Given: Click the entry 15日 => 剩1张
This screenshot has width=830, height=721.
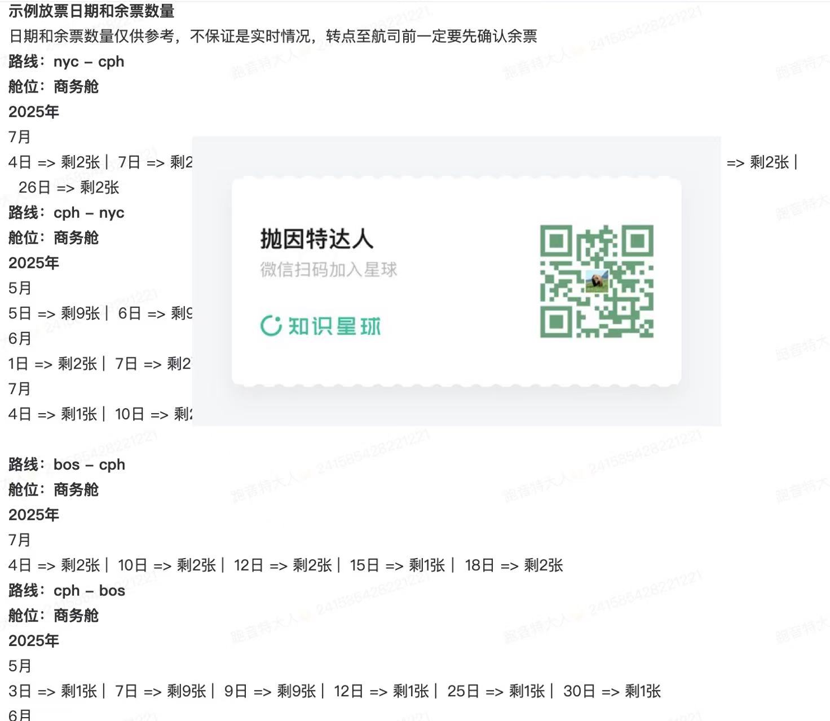Looking at the screenshot, I should pyautogui.click(x=398, y=565).
